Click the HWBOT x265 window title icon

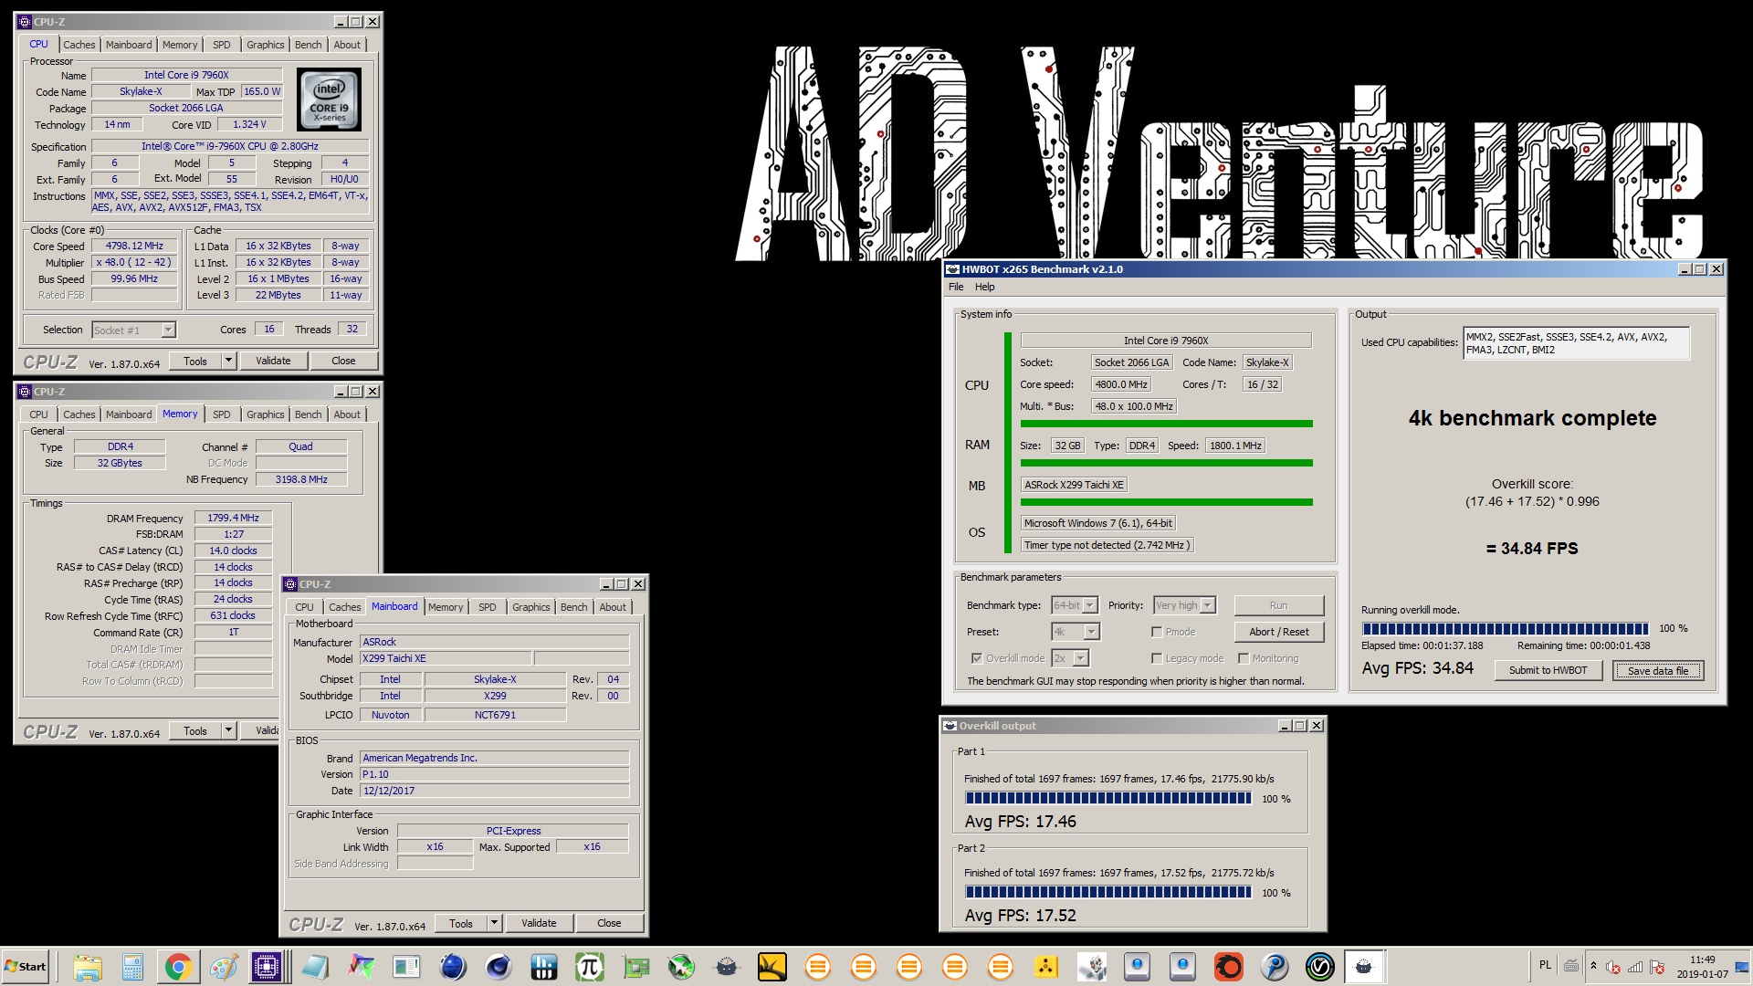[x=953, y=269]
